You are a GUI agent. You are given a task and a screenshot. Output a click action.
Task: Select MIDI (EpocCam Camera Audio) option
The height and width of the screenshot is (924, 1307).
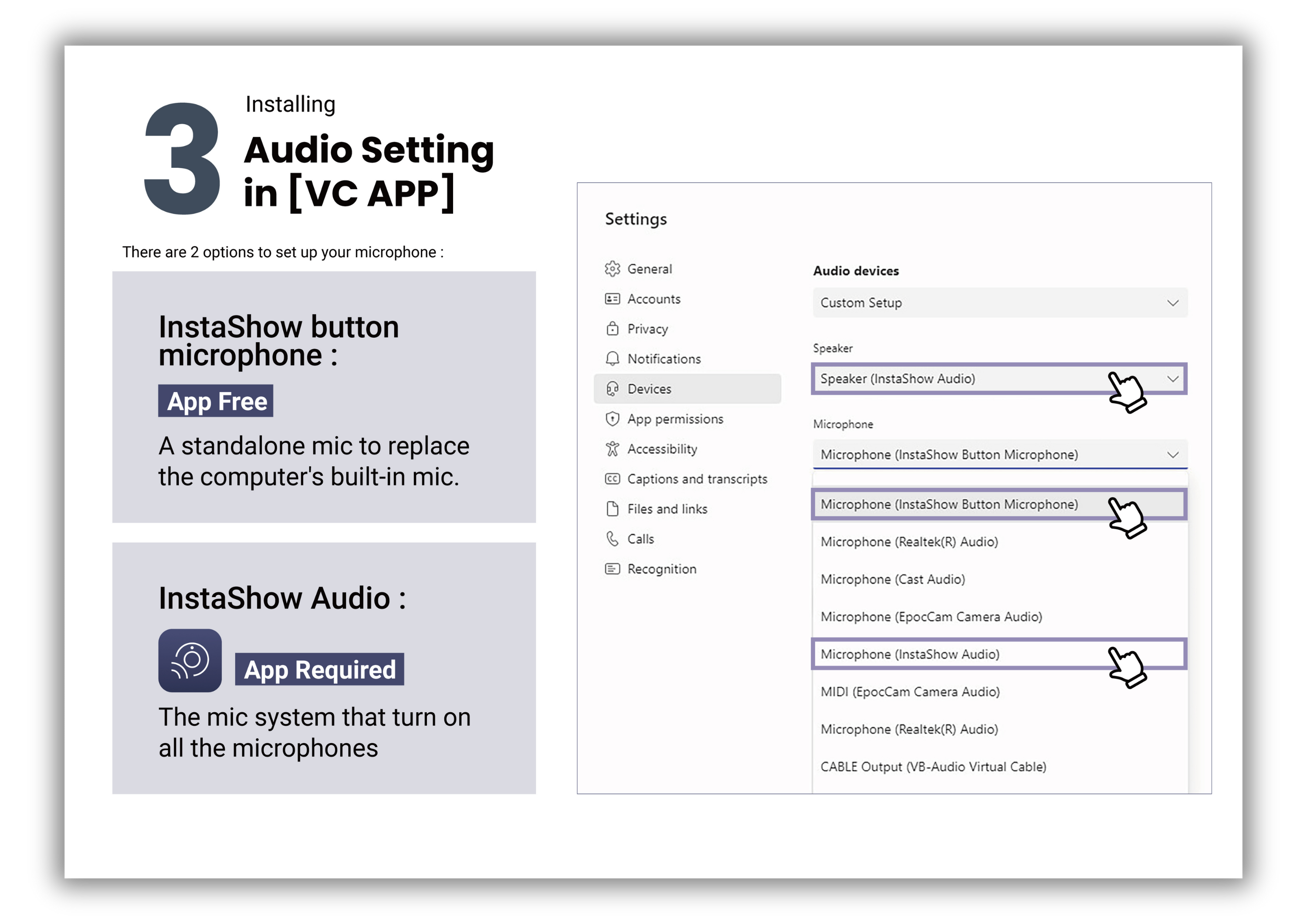910,692
